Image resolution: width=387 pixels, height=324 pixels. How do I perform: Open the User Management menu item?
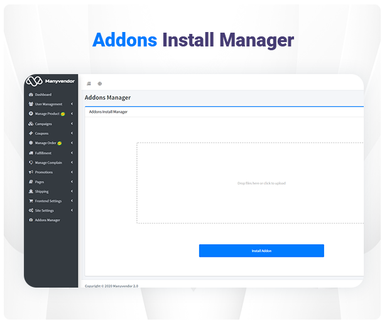[x=48, y=104]
